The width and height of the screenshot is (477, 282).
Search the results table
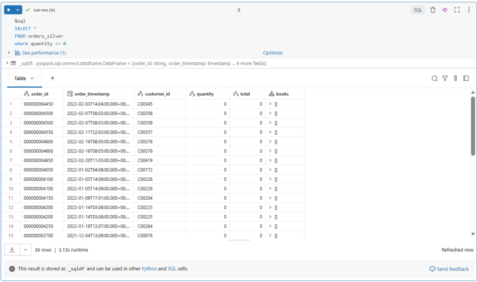pos(434,79)
